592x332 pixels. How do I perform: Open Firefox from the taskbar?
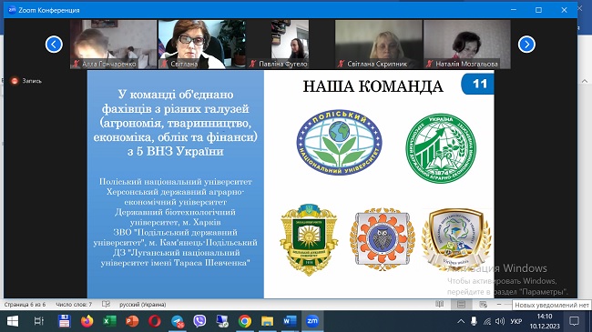coord(87,321)
